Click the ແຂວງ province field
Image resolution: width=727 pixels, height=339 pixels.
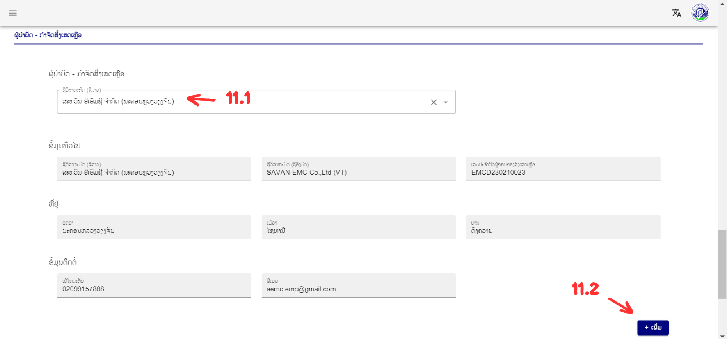(x=154, y=227)
